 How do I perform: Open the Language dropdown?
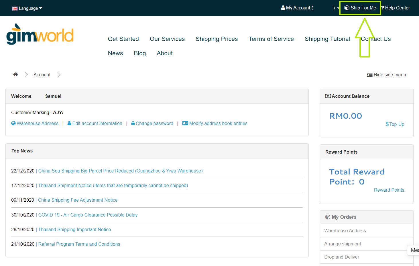coord(27,8)
